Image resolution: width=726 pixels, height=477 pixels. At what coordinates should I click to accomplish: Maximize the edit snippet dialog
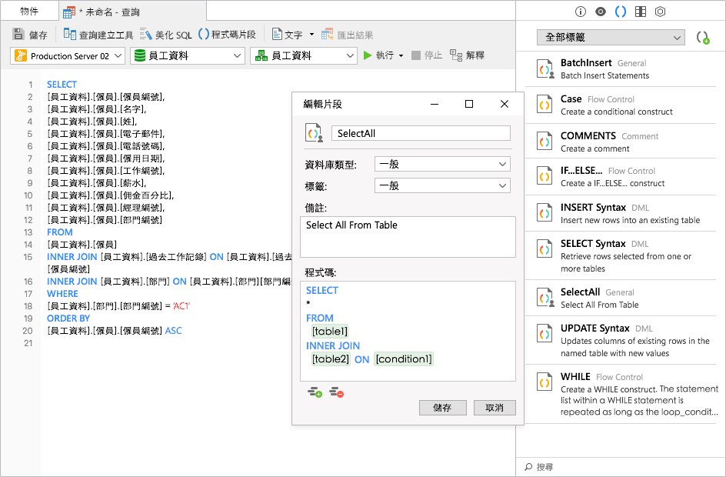[469, 104]
